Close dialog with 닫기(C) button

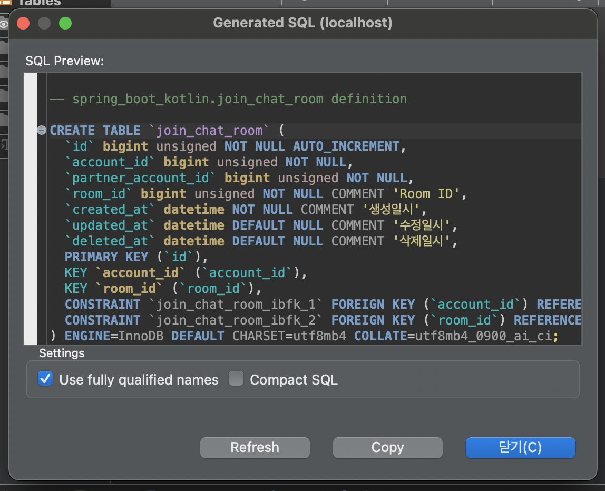click(520, 447)
